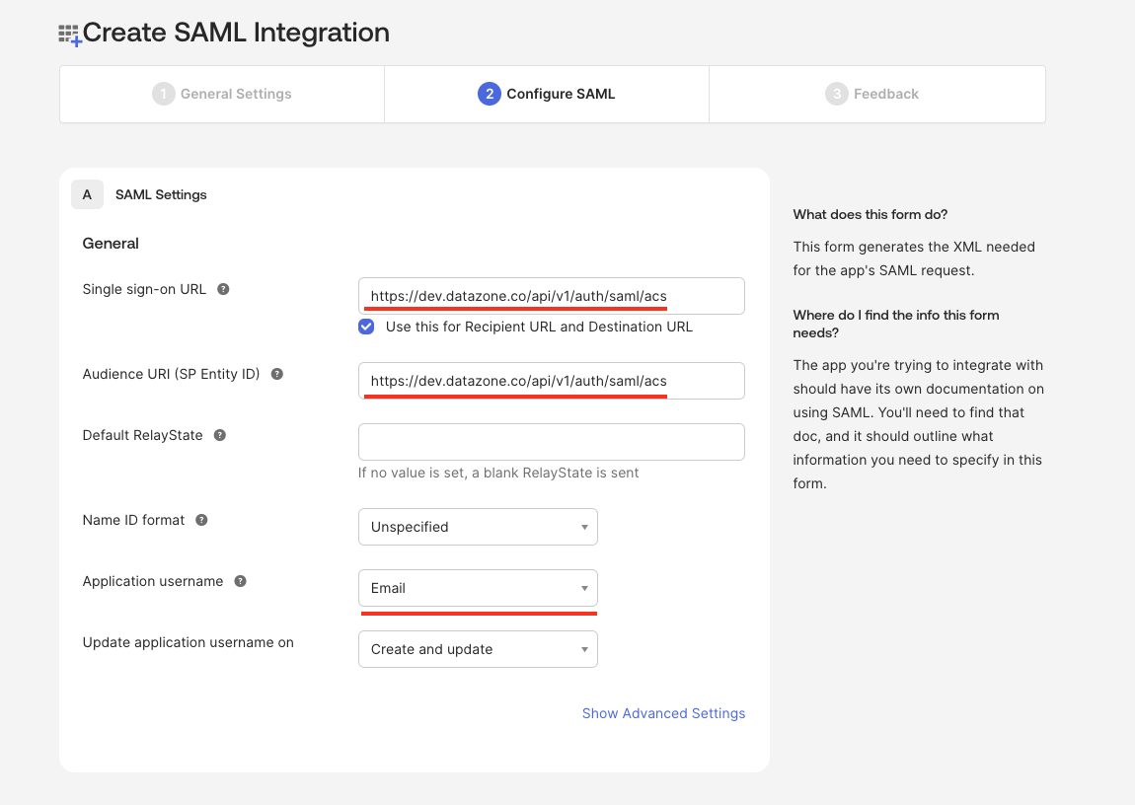This screenshot has height=805, width=1135.
Task: Click inside the Single sign-on URL field
Action: pos(551,295)
